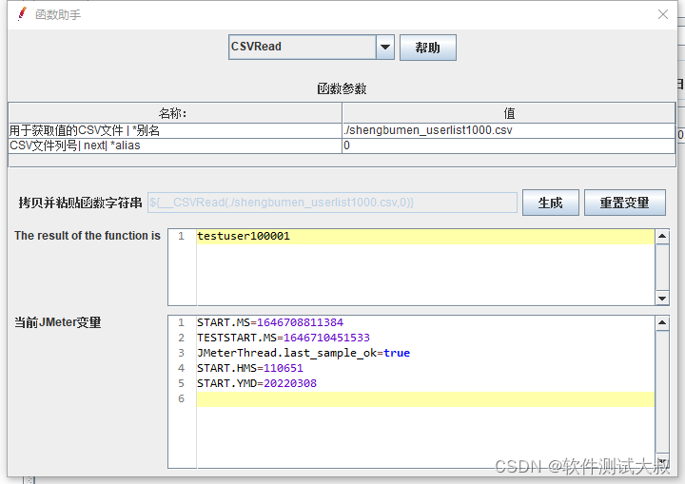Click the 帮助 help button
The width and height of the screenshot is (685, 484).
tap(428, 48)
